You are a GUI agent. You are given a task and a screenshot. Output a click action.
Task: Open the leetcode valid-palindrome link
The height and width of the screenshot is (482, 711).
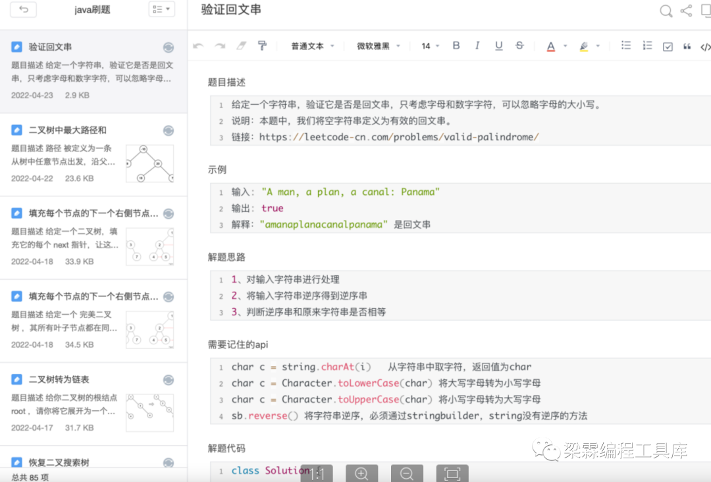399,137
